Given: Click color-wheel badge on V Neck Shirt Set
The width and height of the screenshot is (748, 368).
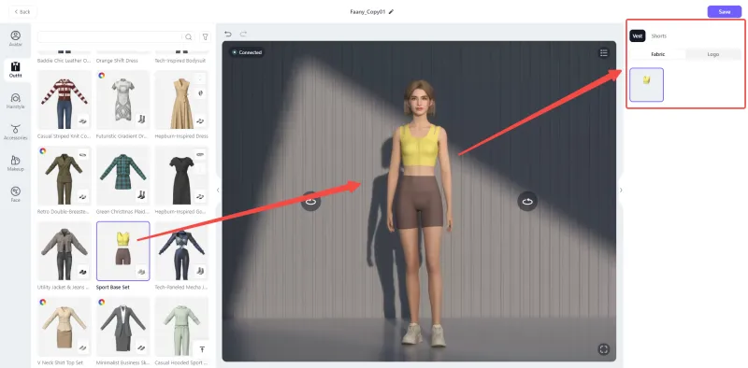Looking at the screenshot, I should [43, 302].
